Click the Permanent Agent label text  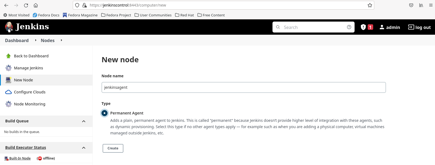pos(127,113)
